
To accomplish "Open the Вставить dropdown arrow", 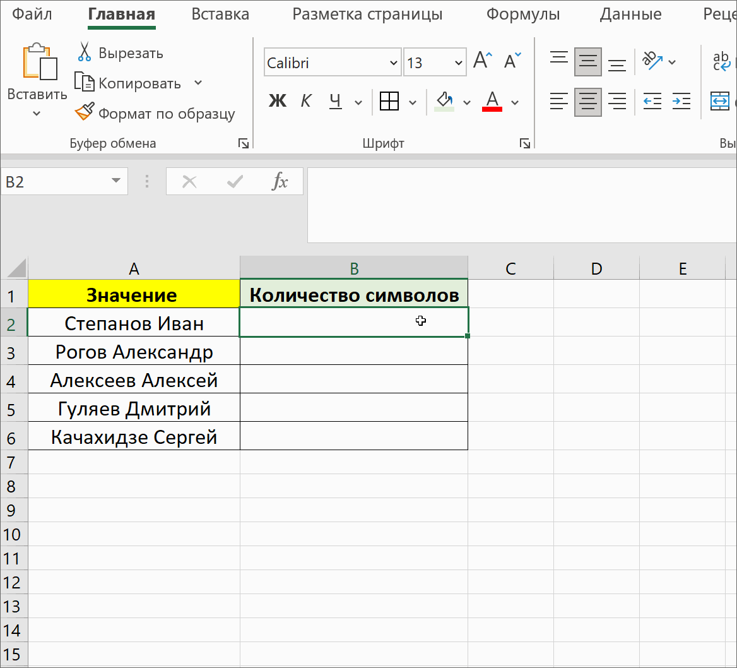I will tap(37, 114).
